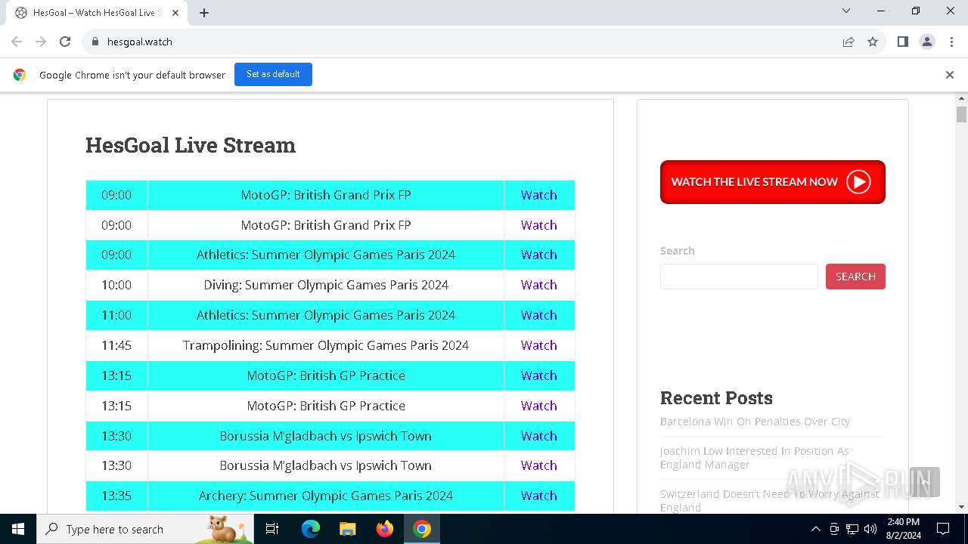Screen dimensions: 968x544
Task: Toggle the browser side panel icon
Action: [x=902, y=42]
